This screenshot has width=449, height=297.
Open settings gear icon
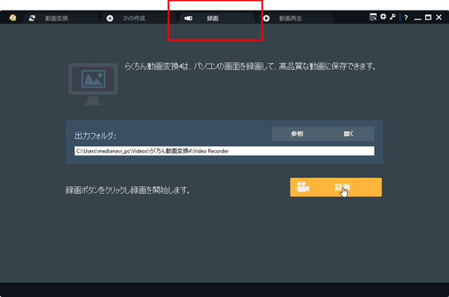[x=383, y=16]
